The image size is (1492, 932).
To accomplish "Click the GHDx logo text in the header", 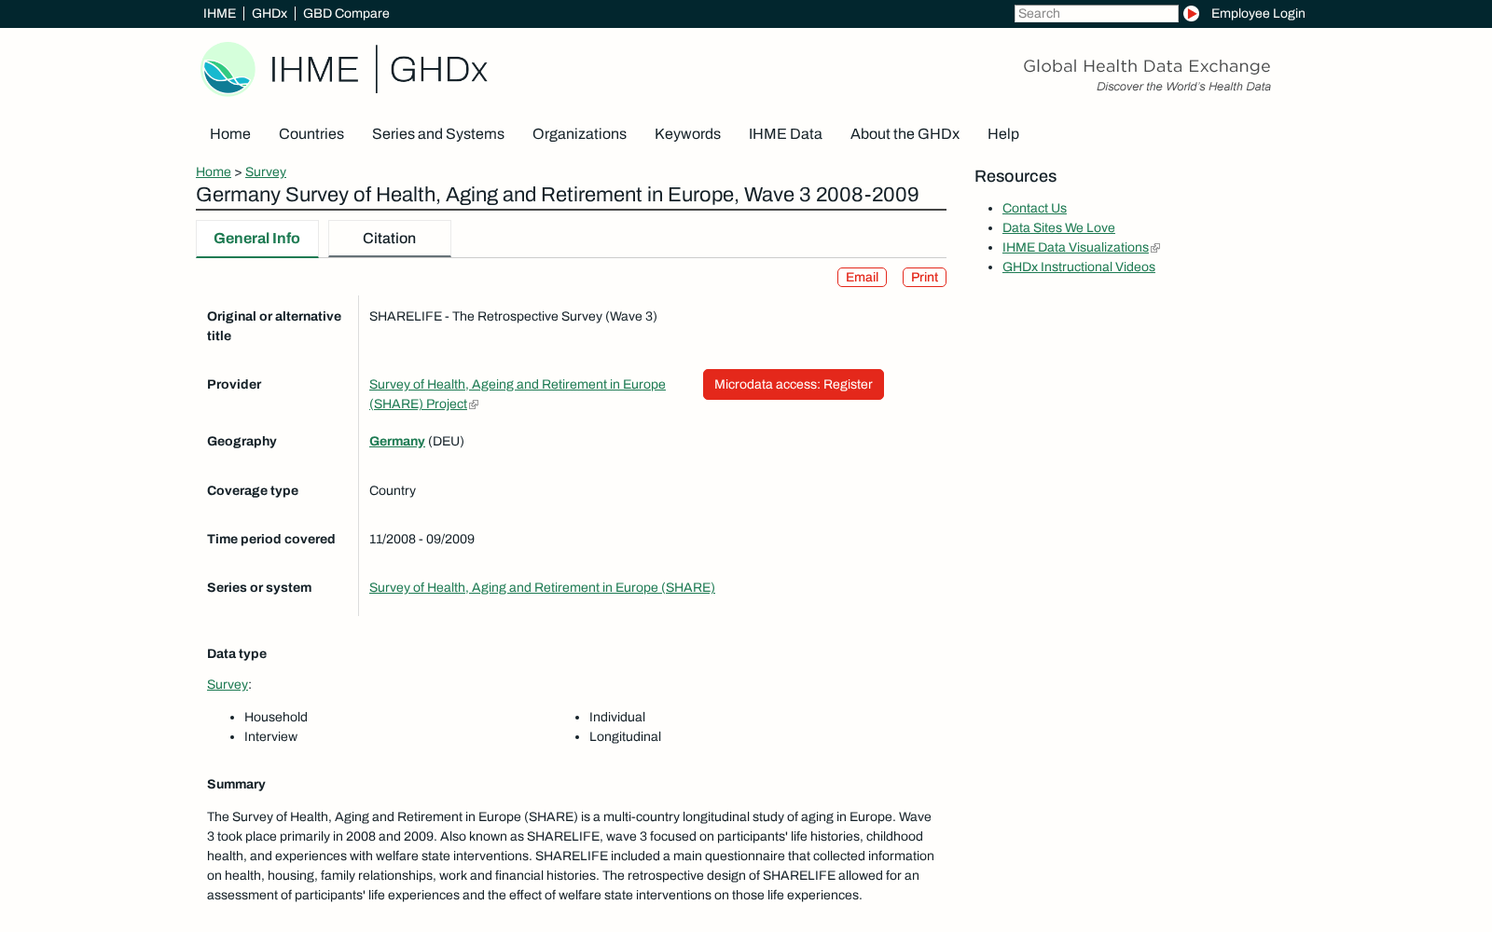I will tap(438, 70).
